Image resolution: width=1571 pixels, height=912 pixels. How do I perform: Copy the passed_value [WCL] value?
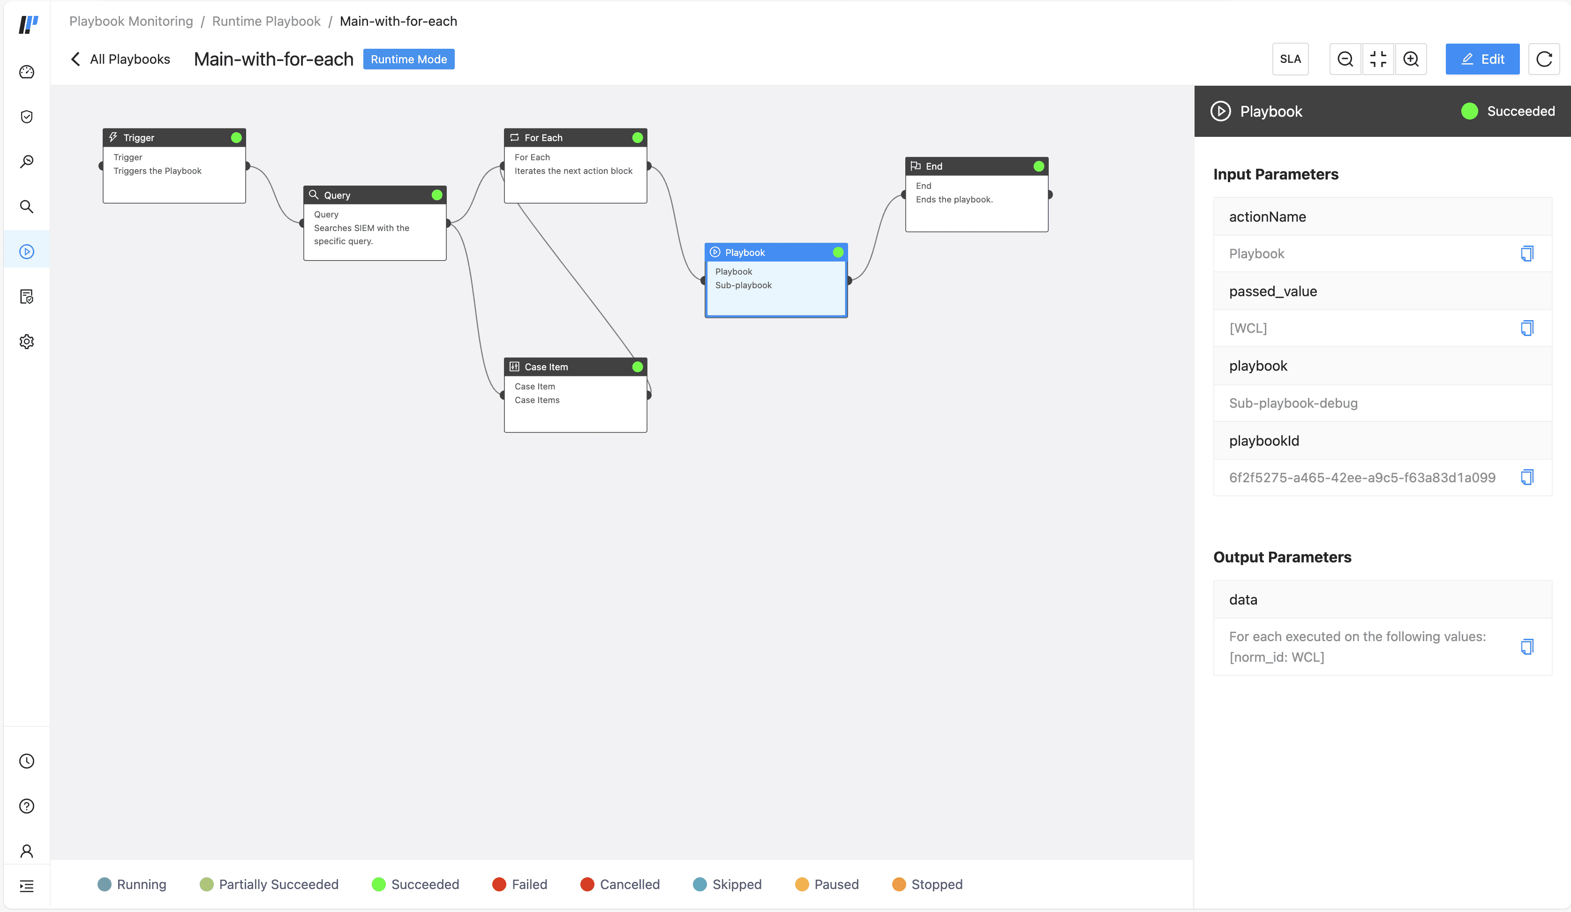tap(1527, 328)
